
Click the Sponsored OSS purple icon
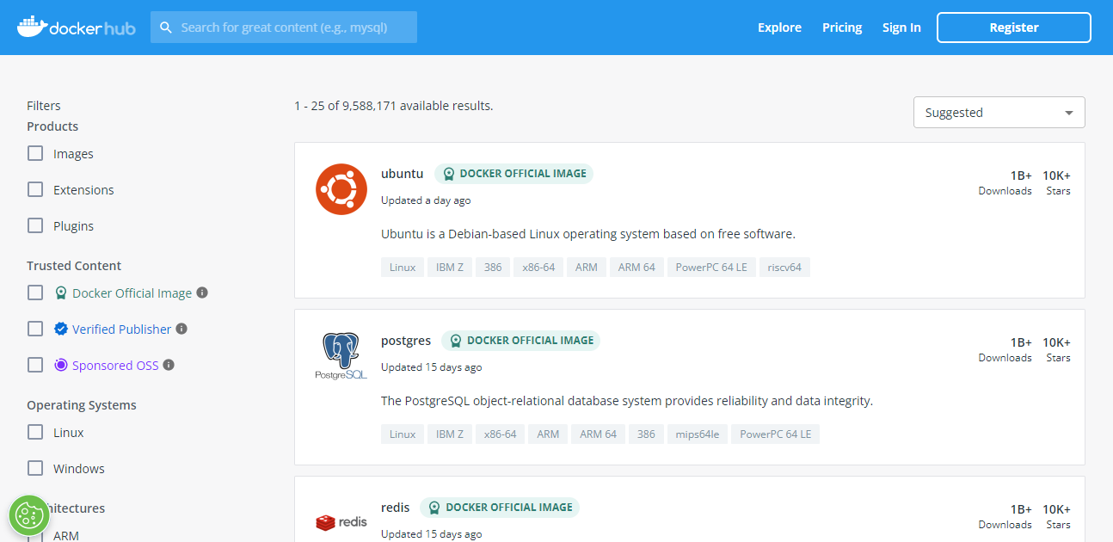point(60,365)
